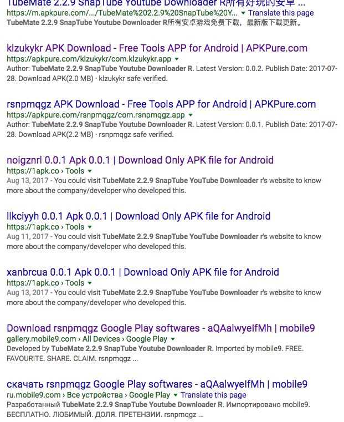The width and height of the screenshot is (344, 422).
Task: Open the rsnpmqgz APK Download result
Action: coord(161,104)
